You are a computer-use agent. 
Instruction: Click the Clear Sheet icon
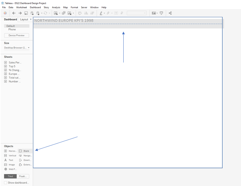click(x=69, y=13)
